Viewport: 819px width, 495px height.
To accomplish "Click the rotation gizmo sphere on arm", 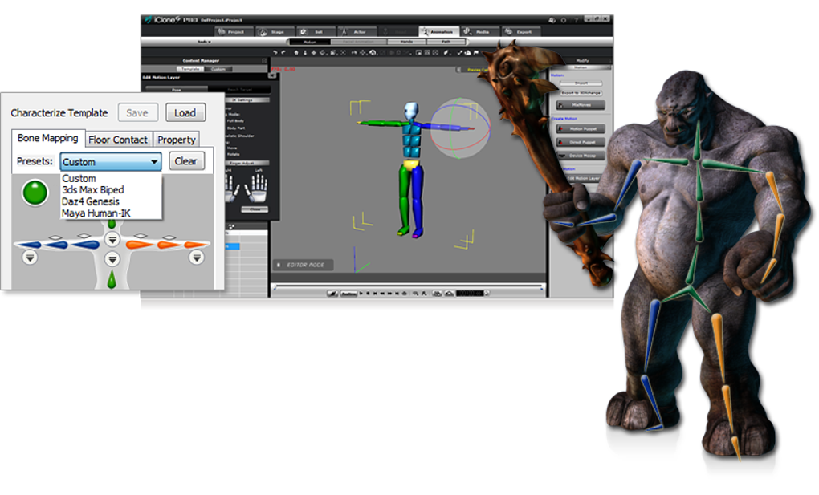I will (x=459, y=128).
